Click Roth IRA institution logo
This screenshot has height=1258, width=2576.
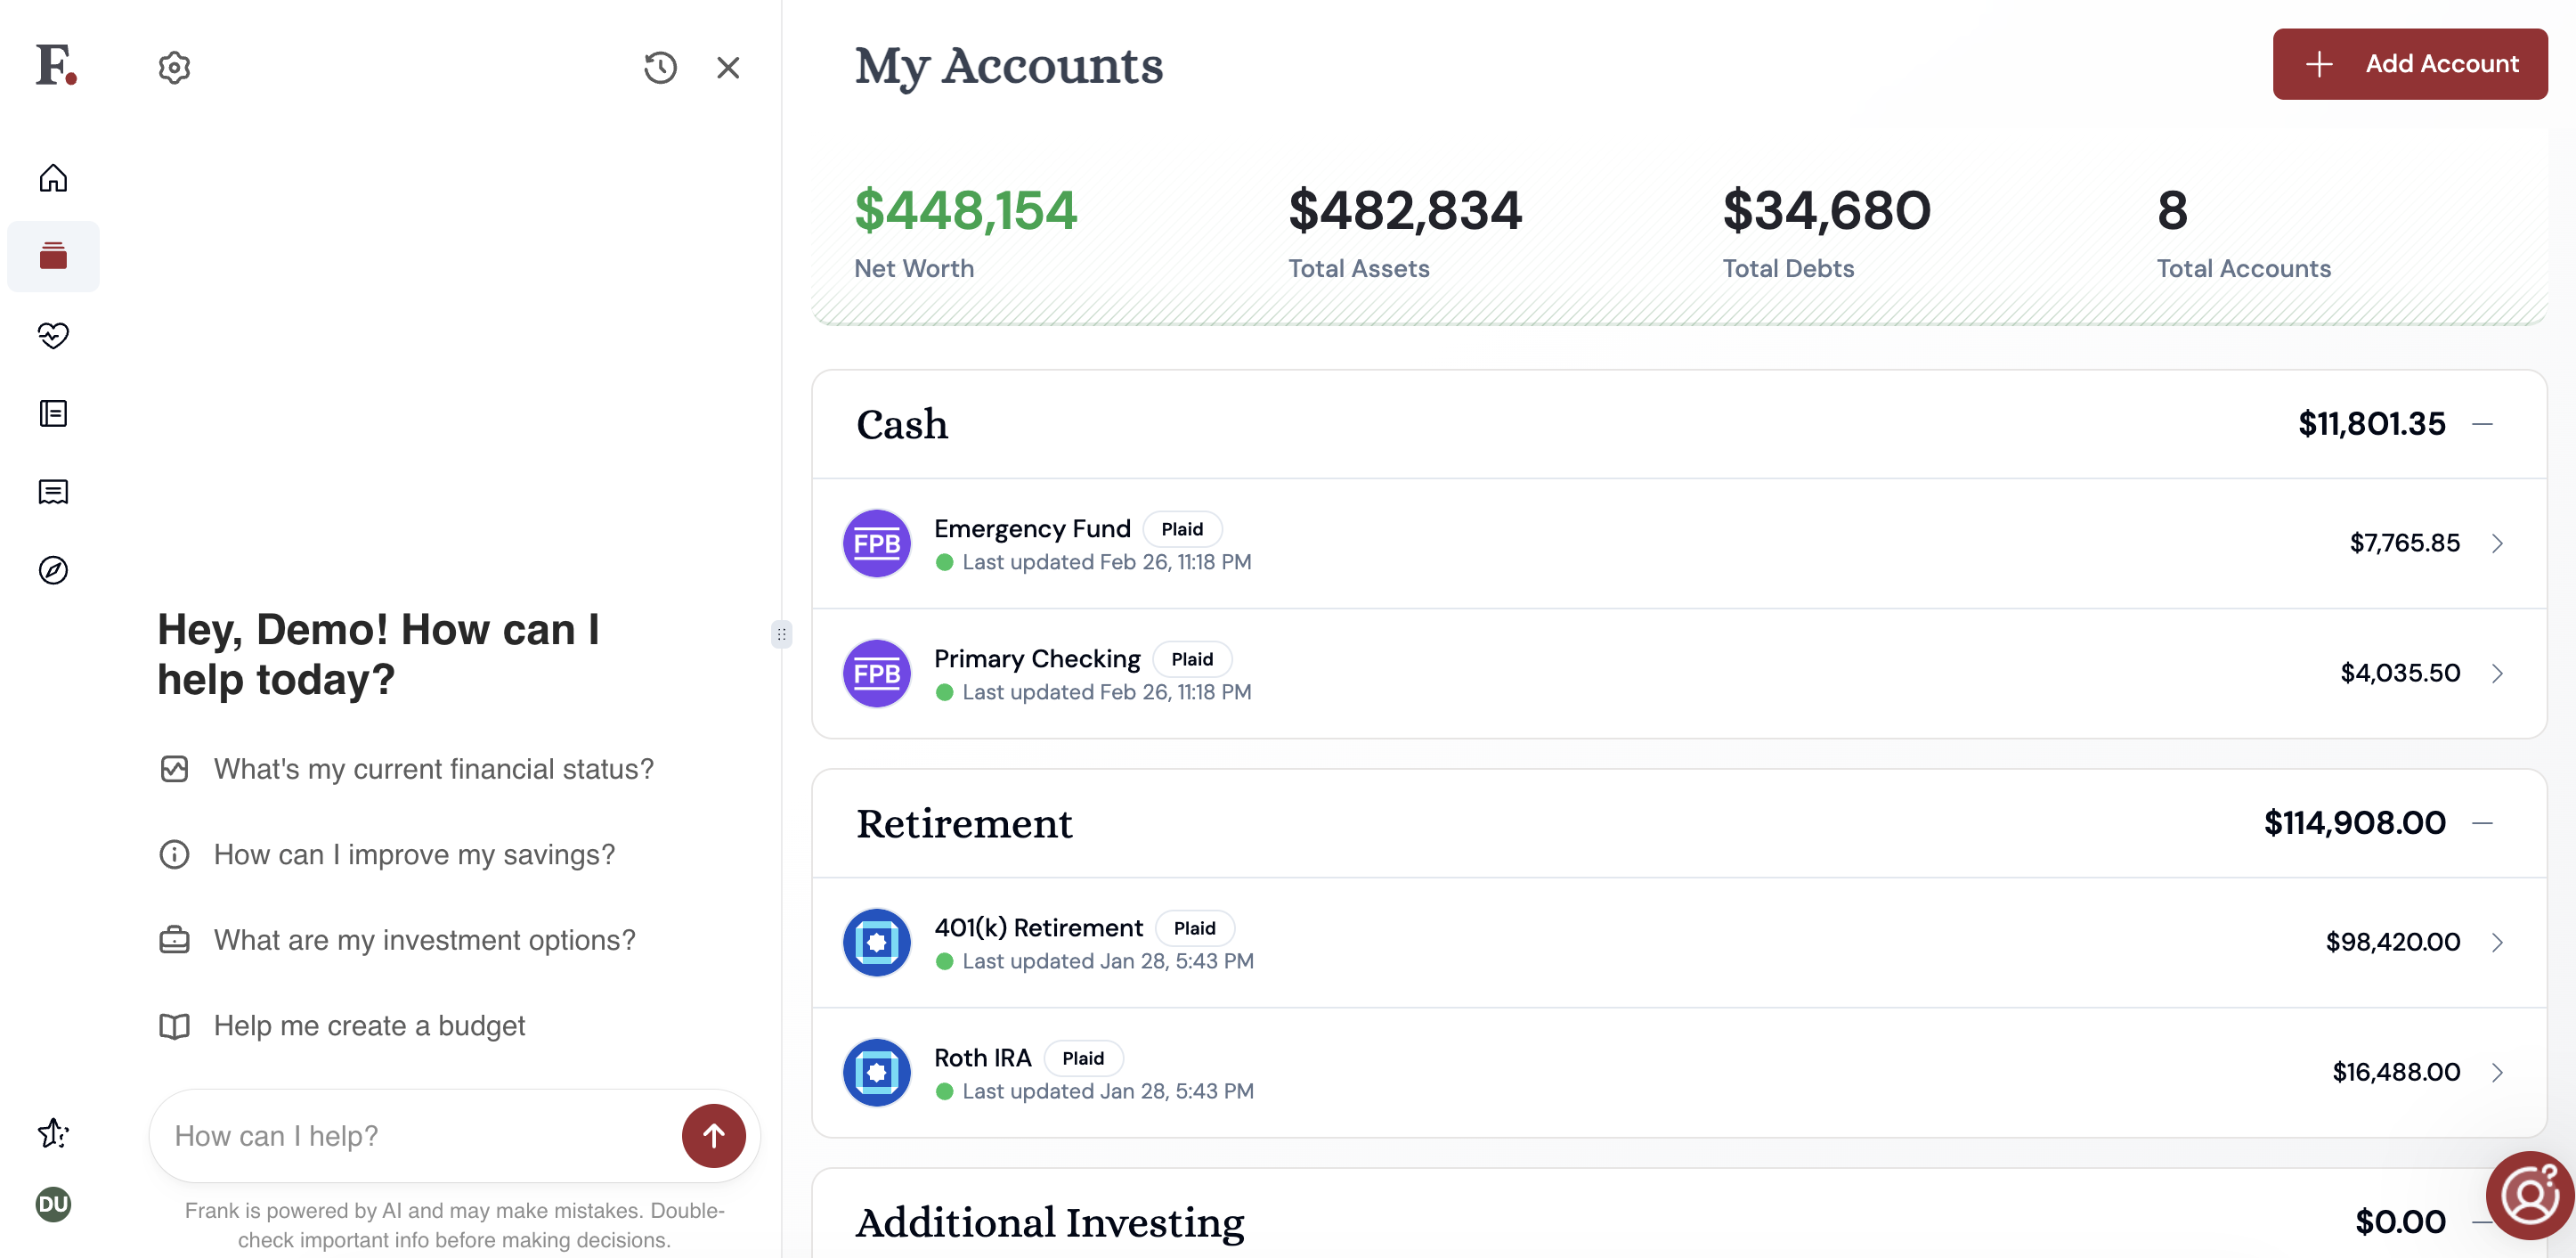(x=876, y=1072)
